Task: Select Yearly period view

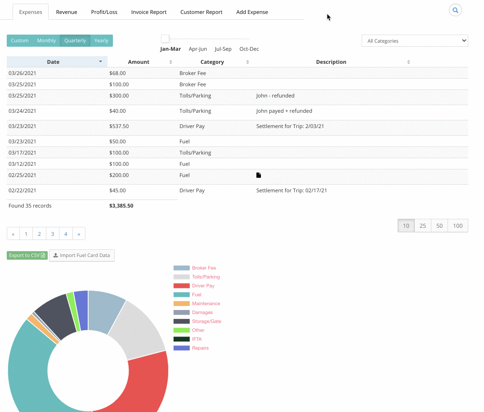Action: [101, 41]
